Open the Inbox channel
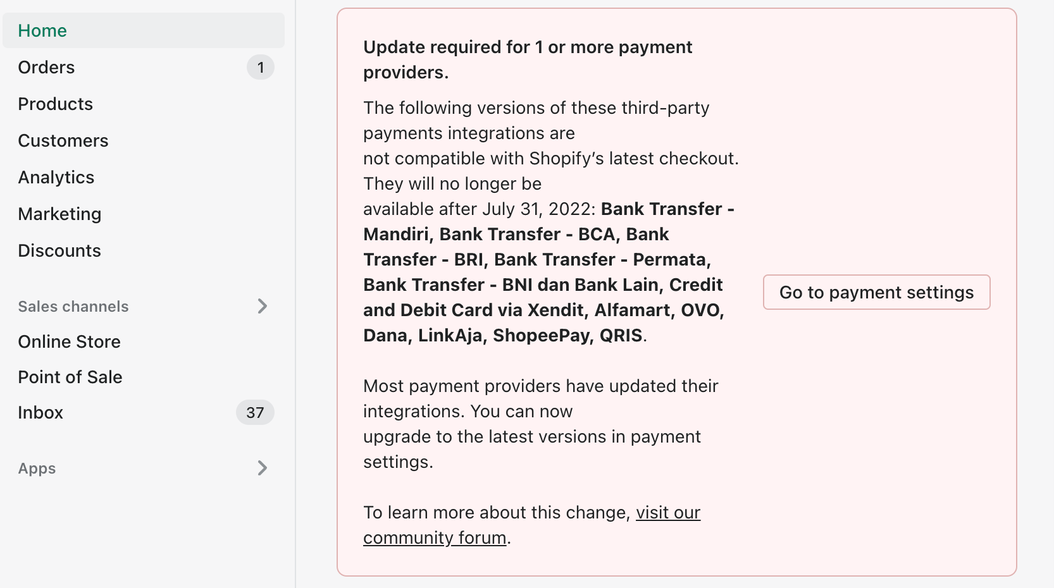Viewport: 1054px width, 588px height. [x=40, y=412]
